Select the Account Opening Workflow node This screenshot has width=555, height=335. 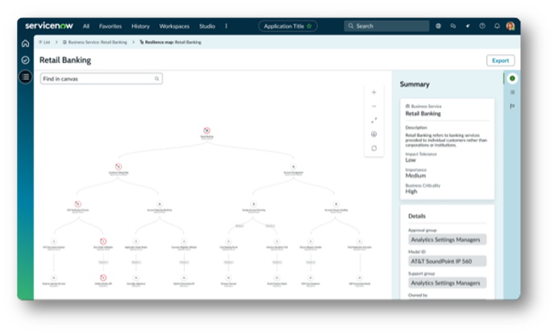[x=160, y=204]
